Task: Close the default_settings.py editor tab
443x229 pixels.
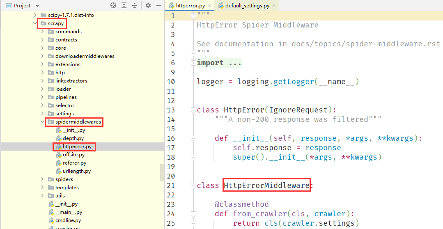Action: click(273, 6)
